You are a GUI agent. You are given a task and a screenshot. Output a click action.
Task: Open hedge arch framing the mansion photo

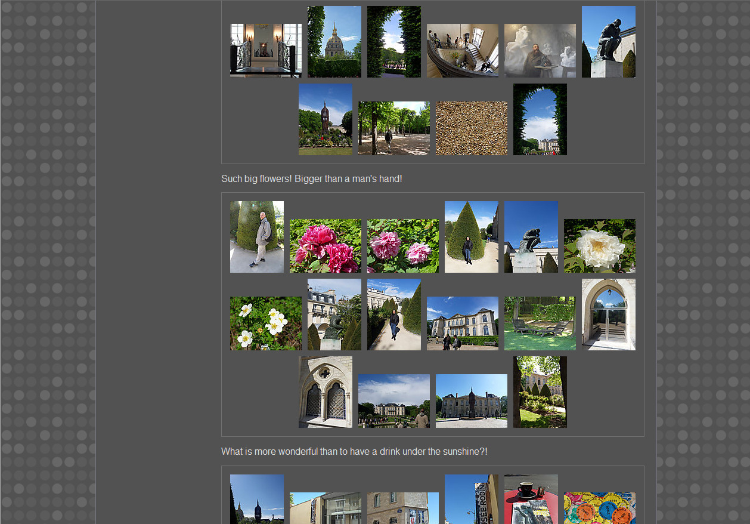coord(540,119)
